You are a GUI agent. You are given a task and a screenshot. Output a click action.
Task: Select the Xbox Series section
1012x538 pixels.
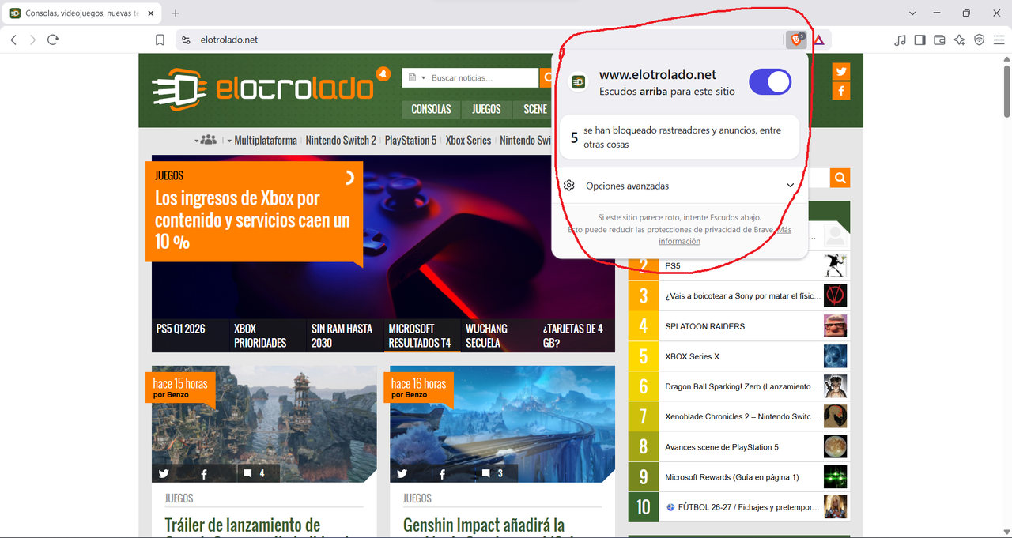468,141
